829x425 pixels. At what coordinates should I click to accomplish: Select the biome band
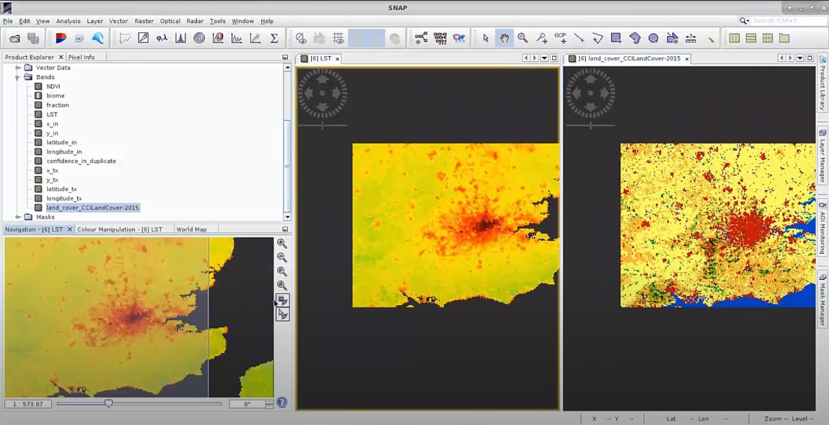click(x=55, y=96)
